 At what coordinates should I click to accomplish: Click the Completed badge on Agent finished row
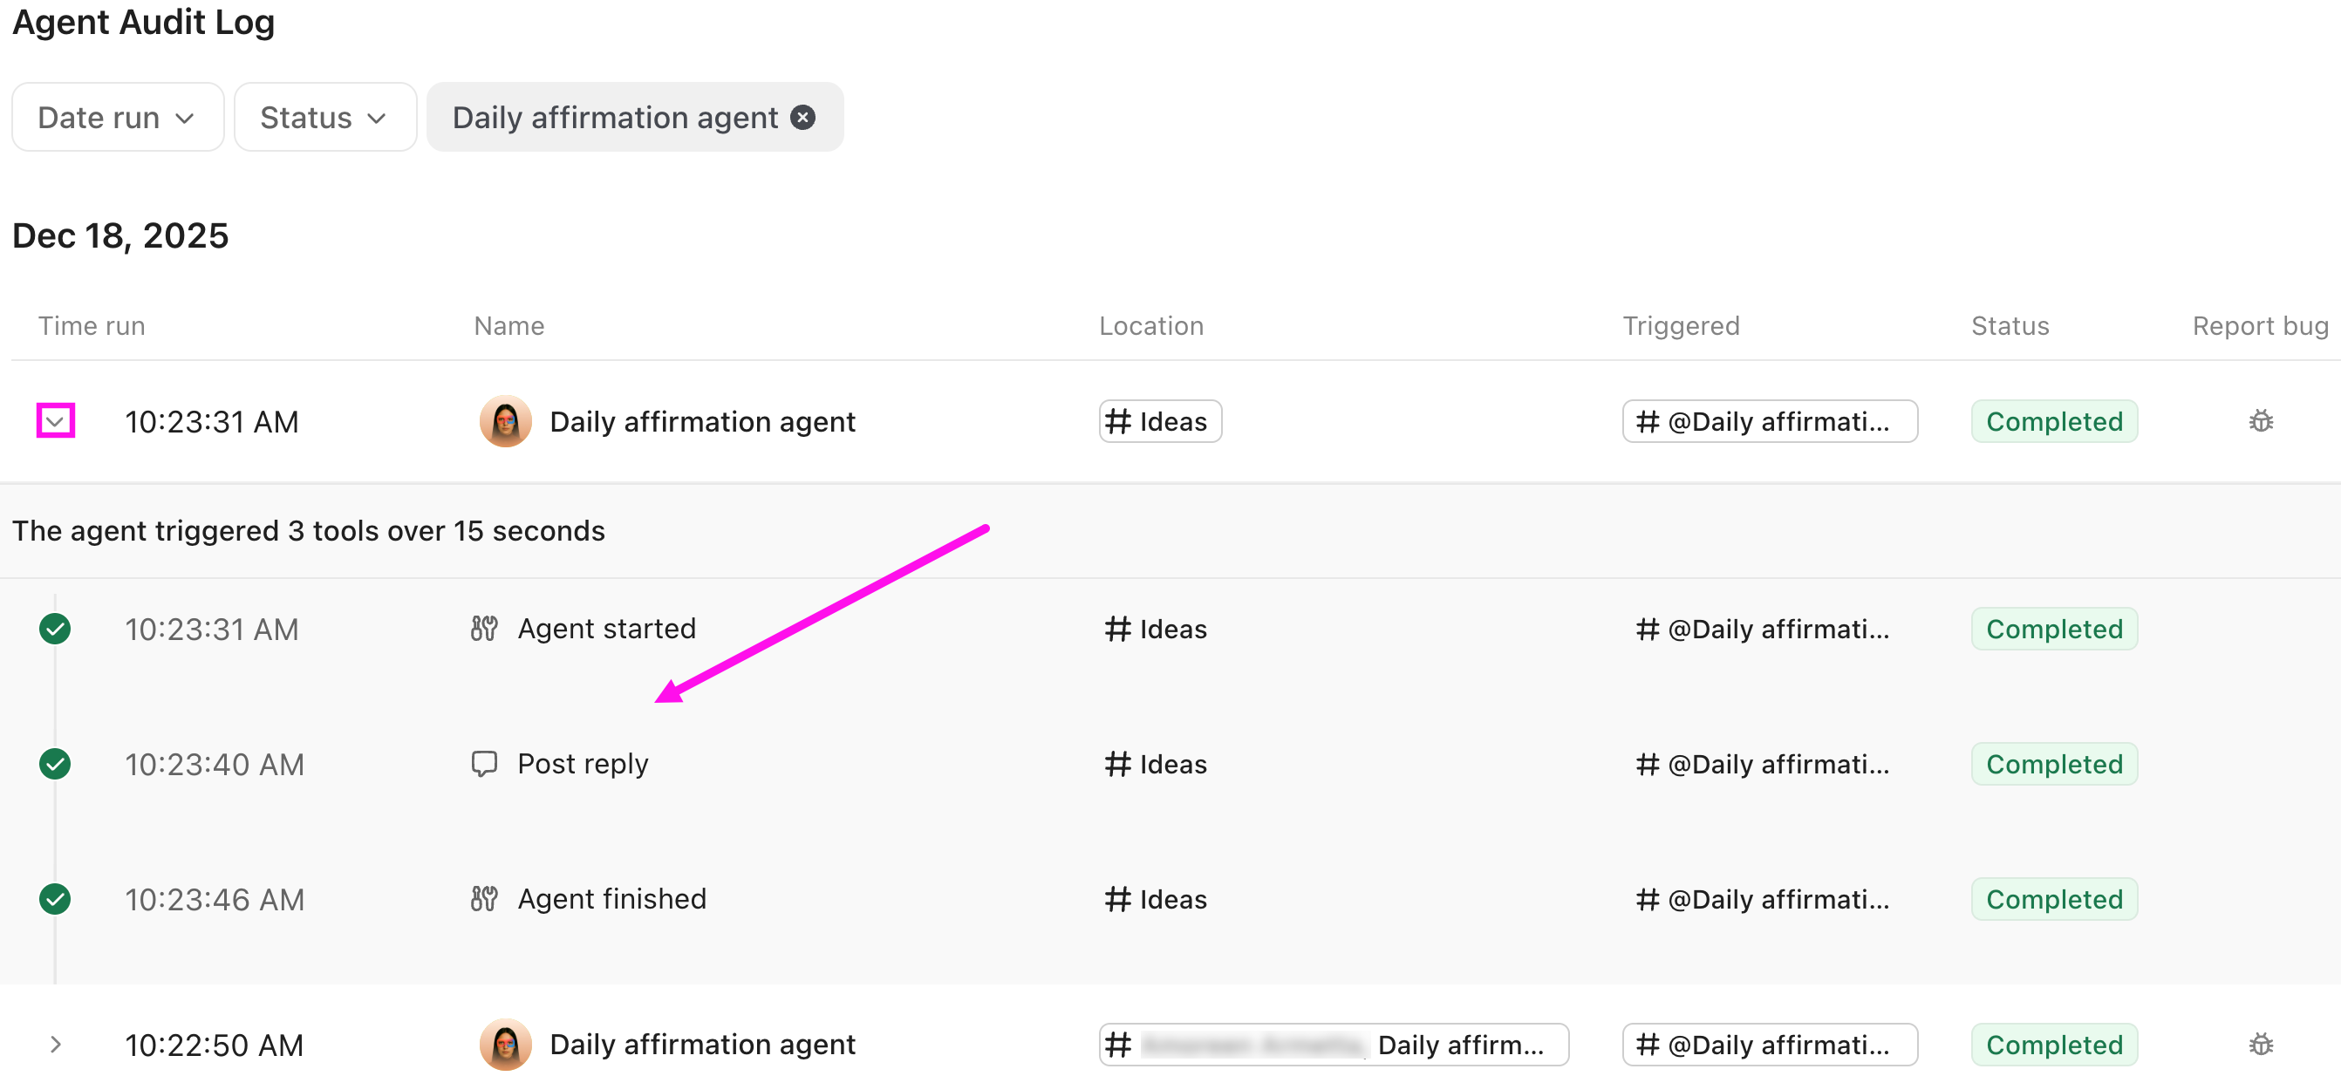pos(2055,899)
